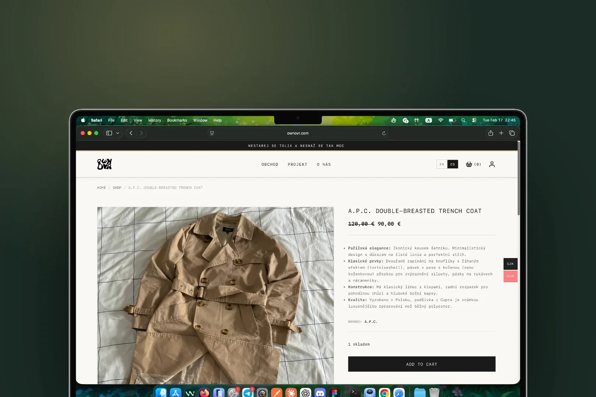Click the trench coat product image

pyautogui.click(x=216, y=296)
